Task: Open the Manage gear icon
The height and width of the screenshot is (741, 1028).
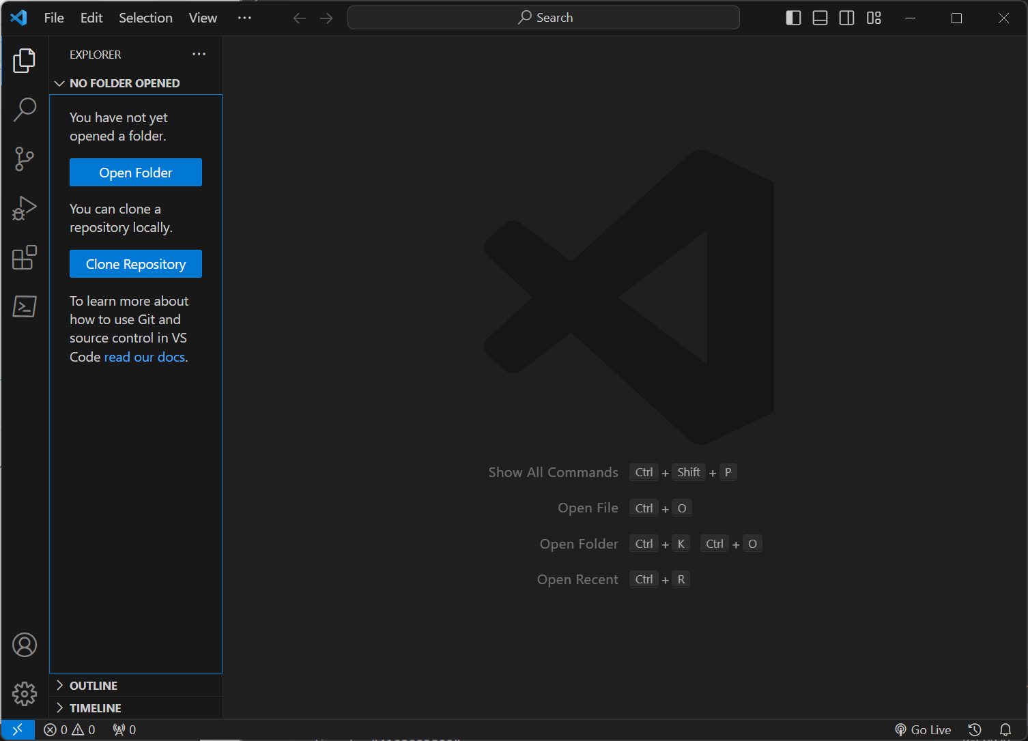Action: point(25,694)
